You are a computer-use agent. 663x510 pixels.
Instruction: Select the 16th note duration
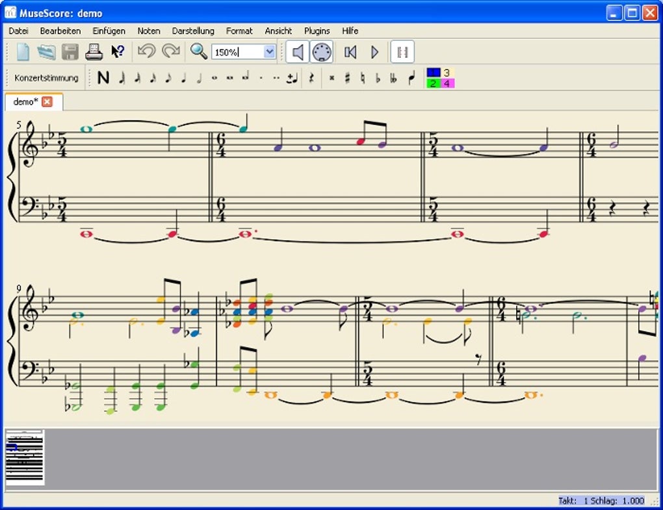point(153,78)
